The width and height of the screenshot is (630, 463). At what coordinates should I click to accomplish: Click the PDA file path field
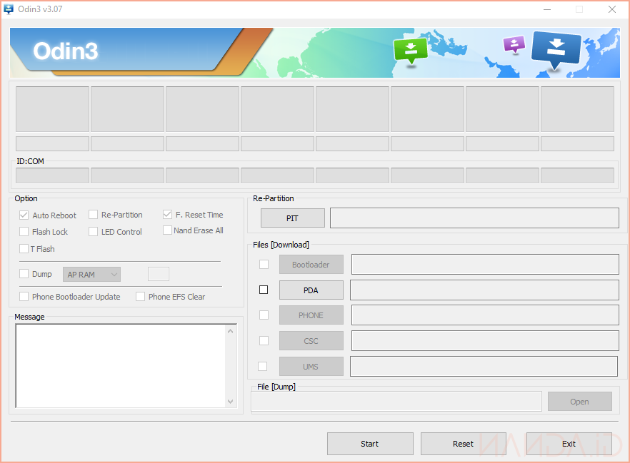pos(484,290)
